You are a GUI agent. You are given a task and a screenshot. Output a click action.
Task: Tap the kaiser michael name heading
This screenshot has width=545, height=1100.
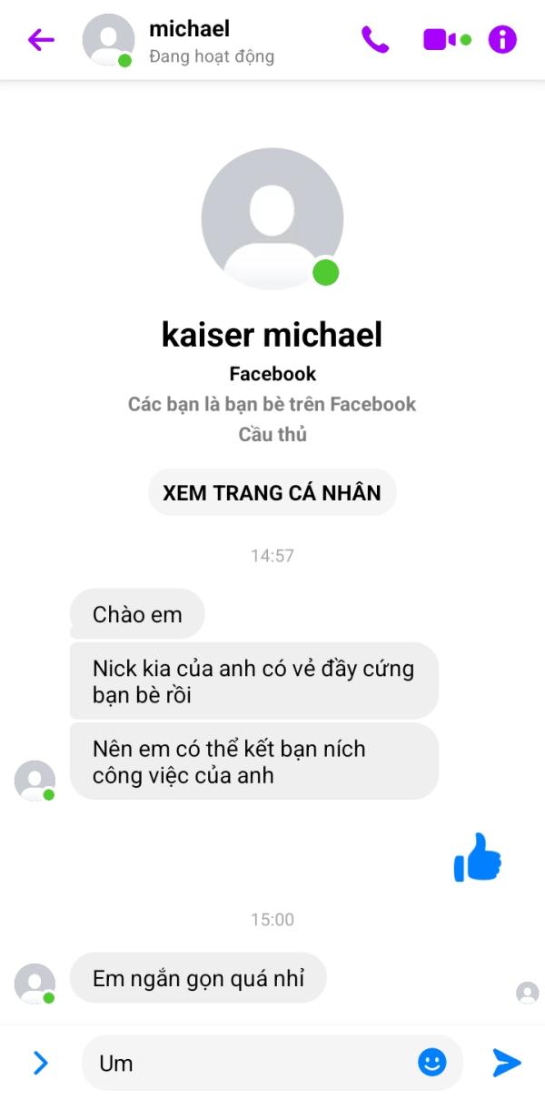click(x=272, y=335)
